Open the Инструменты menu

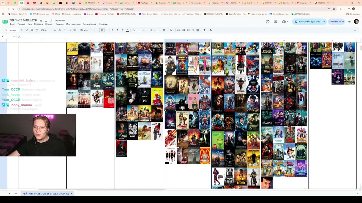(74, 24)
